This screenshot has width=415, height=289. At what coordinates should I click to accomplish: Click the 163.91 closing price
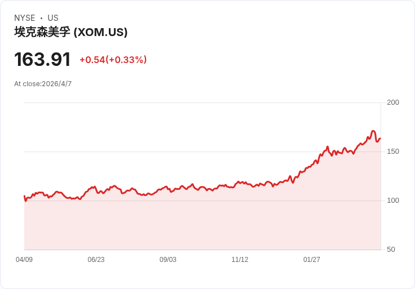tap(42, 59)
